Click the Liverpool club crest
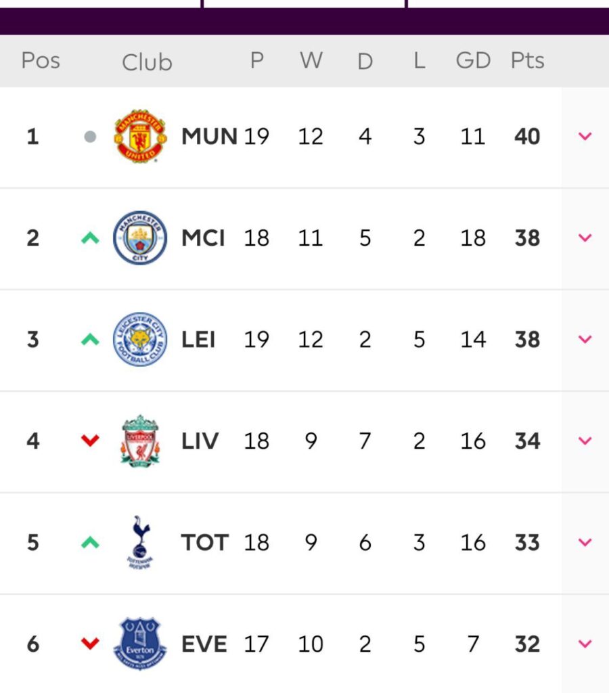609x693 pixels. point(140,441)
